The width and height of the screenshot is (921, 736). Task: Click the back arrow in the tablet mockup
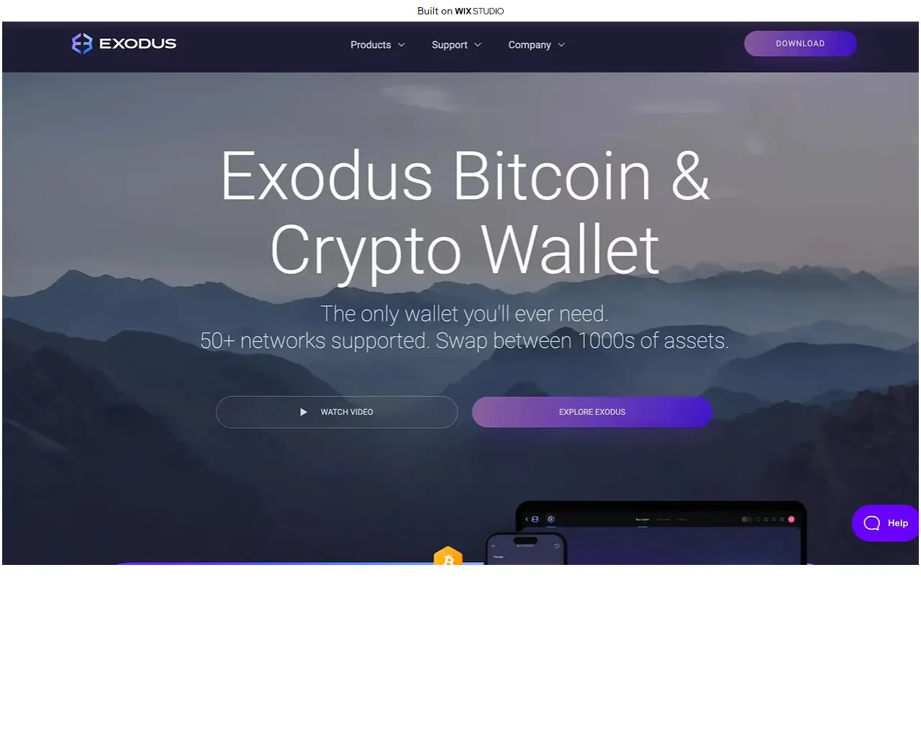527,519
